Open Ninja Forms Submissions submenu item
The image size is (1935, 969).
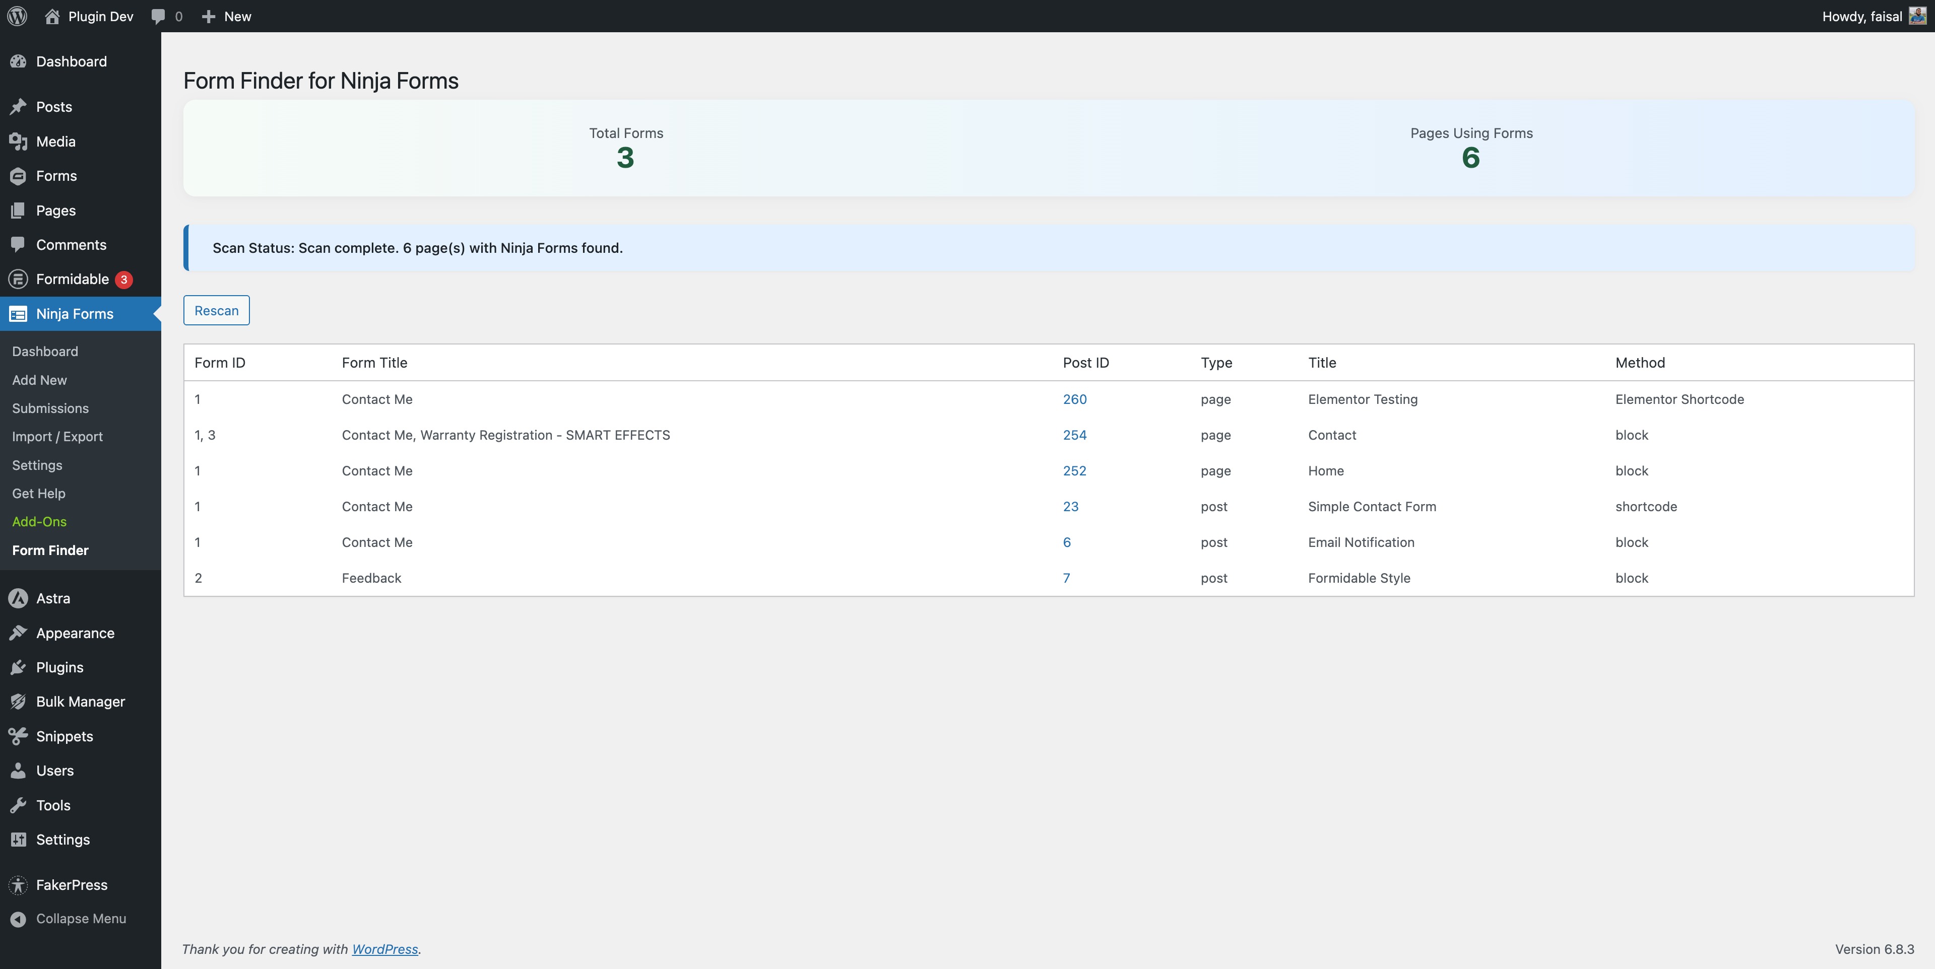(50, 408)
